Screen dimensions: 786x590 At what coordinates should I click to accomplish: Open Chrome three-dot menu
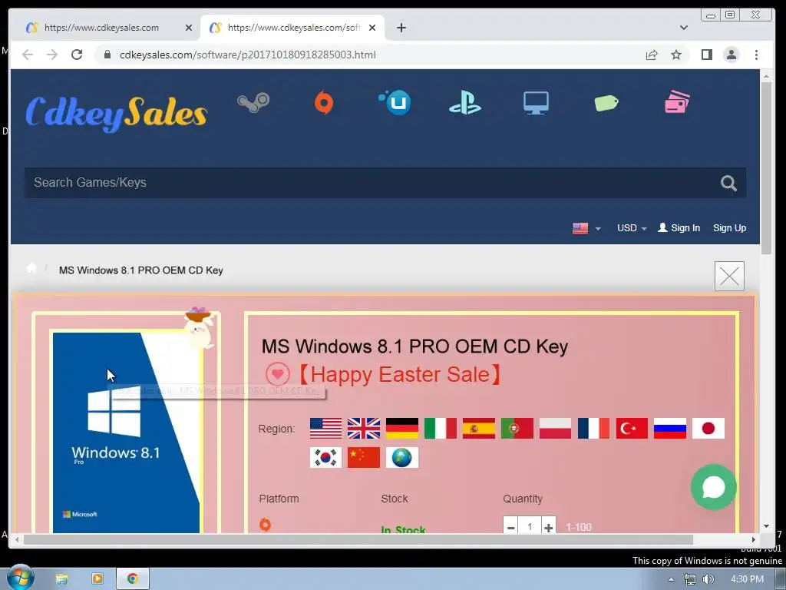click(756, 55)
